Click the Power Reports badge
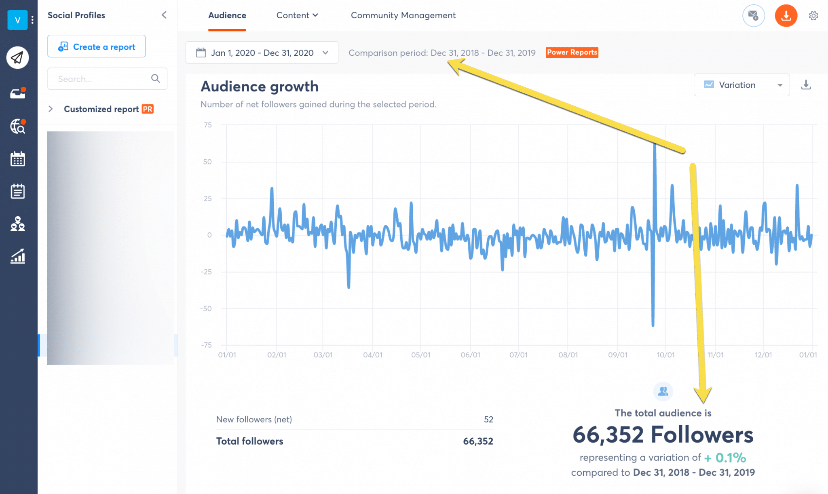The image size is (828, 494). coord(572,52)
